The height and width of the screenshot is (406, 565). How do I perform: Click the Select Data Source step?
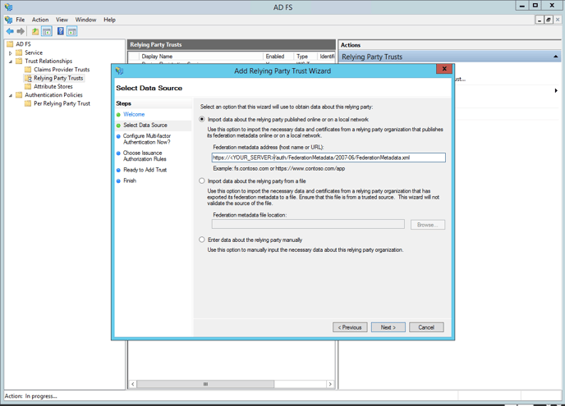[145, 125]
